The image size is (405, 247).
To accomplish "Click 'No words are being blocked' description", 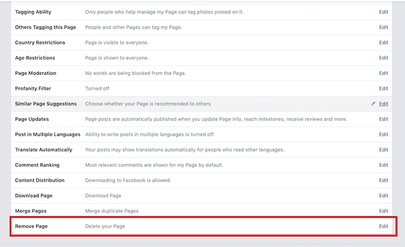I will (135, 73).
